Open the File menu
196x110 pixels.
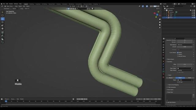click(4, 4)
